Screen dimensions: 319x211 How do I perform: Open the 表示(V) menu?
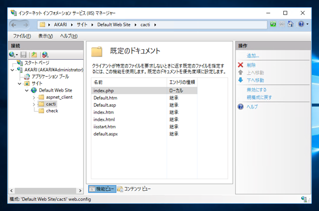(46, 36)
